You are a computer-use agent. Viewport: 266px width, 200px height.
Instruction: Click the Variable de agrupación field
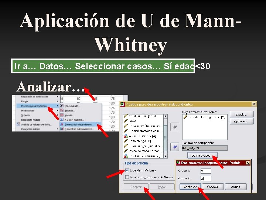(x=205, y=148)
